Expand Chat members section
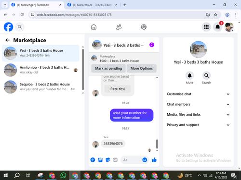241x180 pixels. click(x=198, y=104)
